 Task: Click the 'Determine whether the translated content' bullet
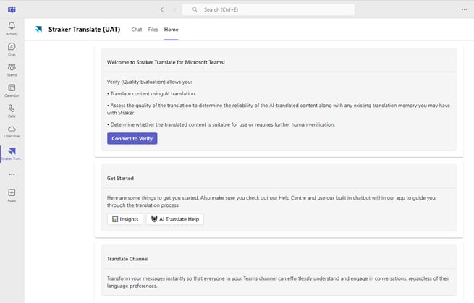221,124
